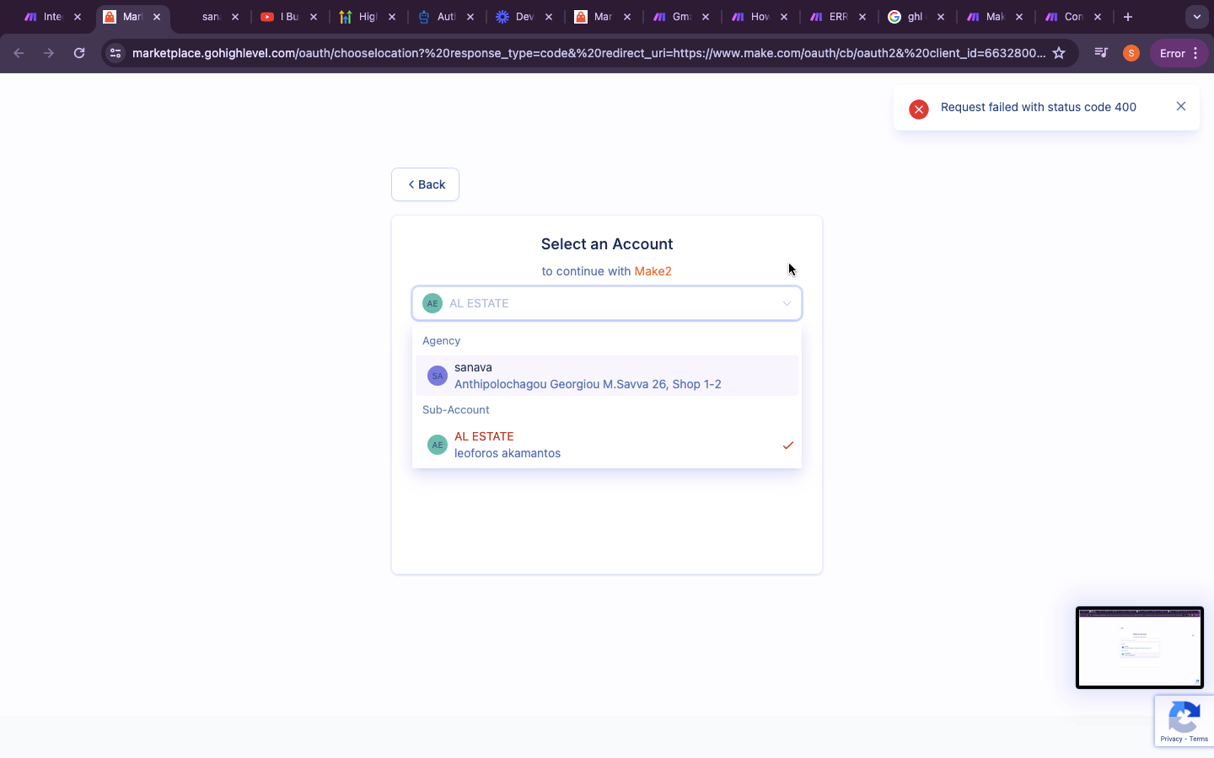Screen dimensions: 1214x758
Task: Switch to the 'san' tab
Action: (209, 17)
